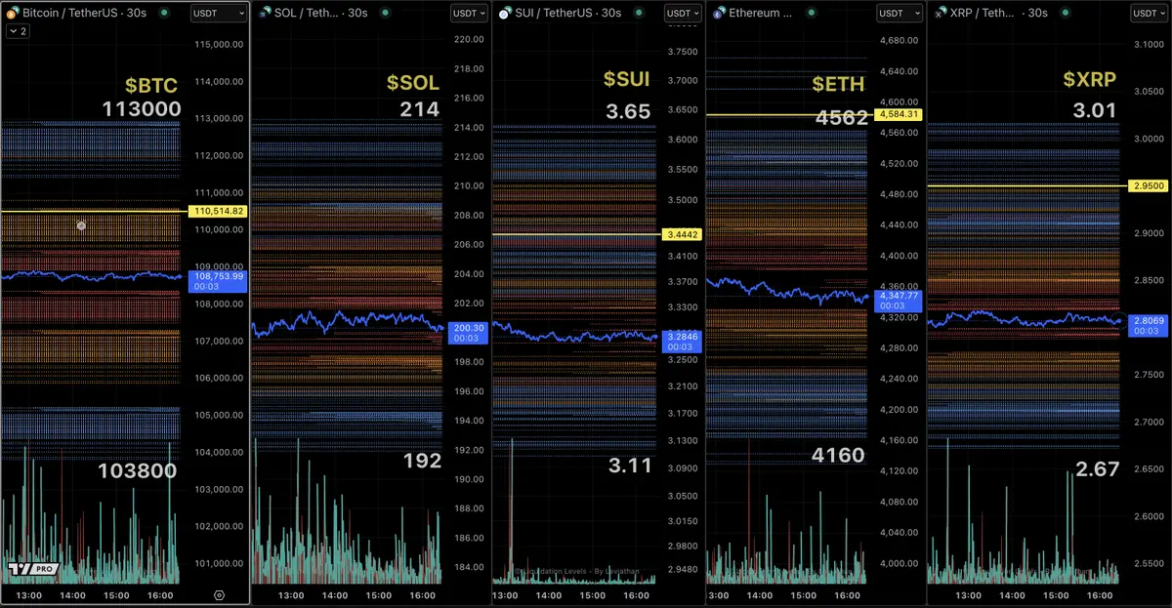Click the Bitcoin coin logo icon

point(12,14)
